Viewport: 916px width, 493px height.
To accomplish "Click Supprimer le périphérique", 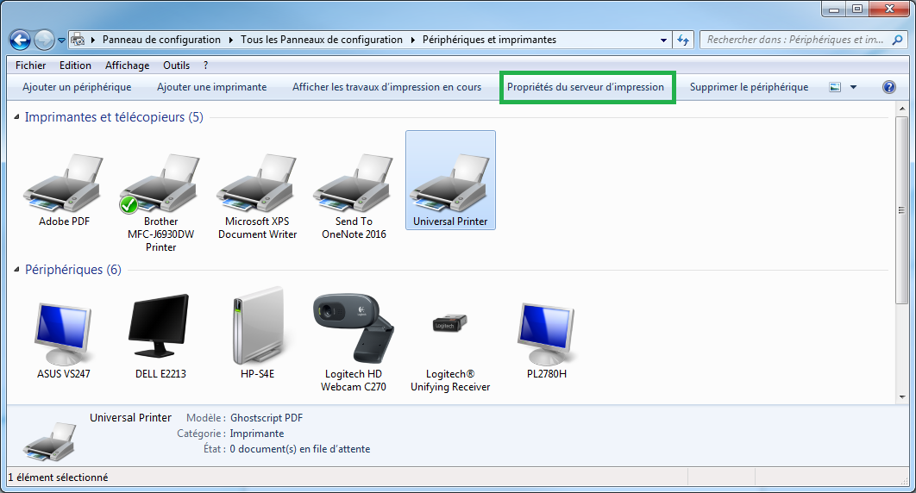I will tap(749, 87).
